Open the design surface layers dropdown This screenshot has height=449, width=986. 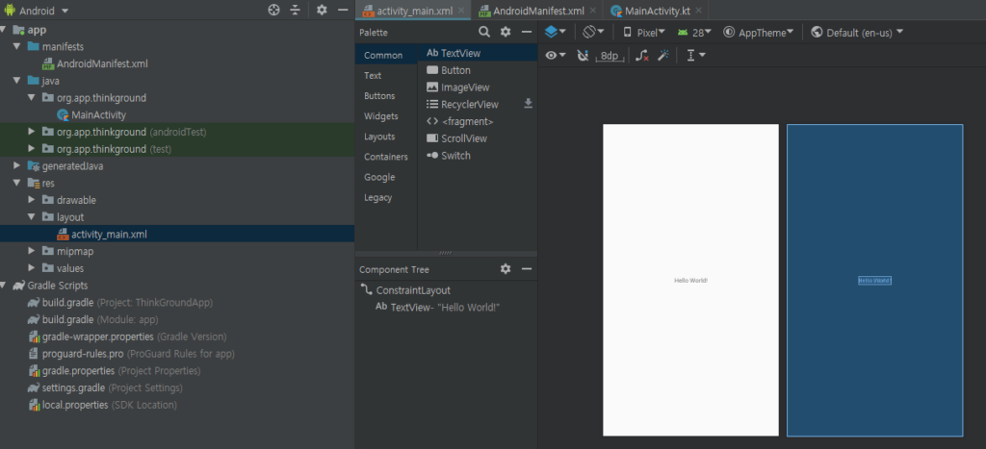[556, 32]
